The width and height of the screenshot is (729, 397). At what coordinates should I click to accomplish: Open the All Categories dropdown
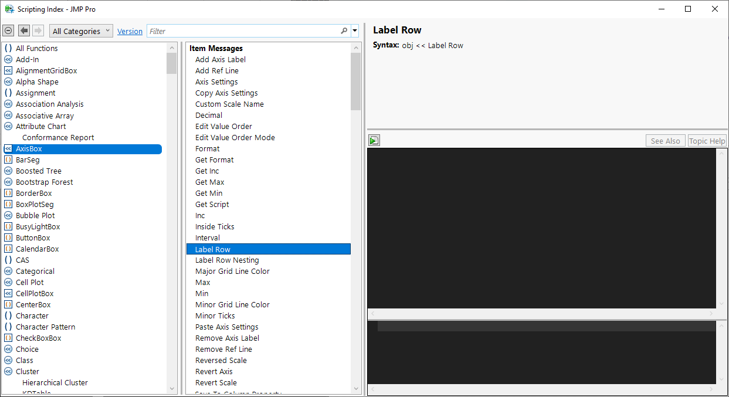tap(80, 30)
